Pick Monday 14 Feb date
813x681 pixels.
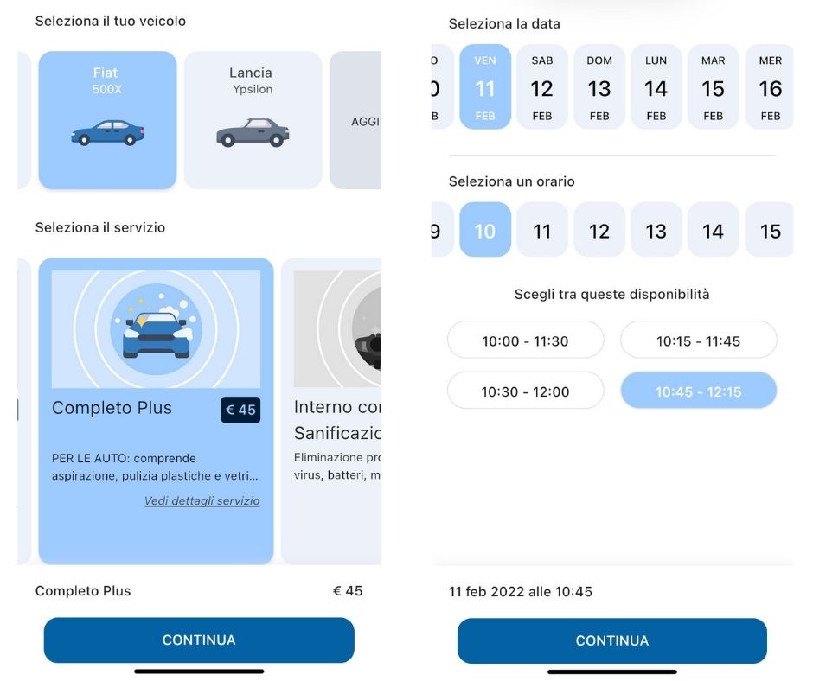(x=656, y=87)
